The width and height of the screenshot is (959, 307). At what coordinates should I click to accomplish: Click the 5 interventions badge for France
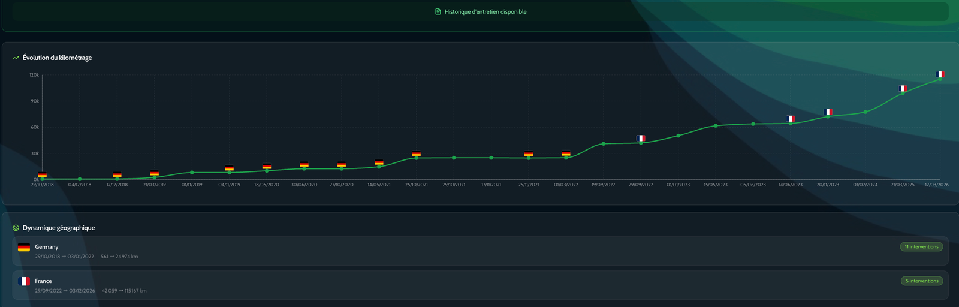922,281
